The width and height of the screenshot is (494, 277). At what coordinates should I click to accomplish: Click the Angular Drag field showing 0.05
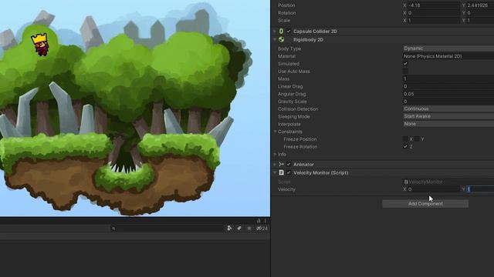448,94
